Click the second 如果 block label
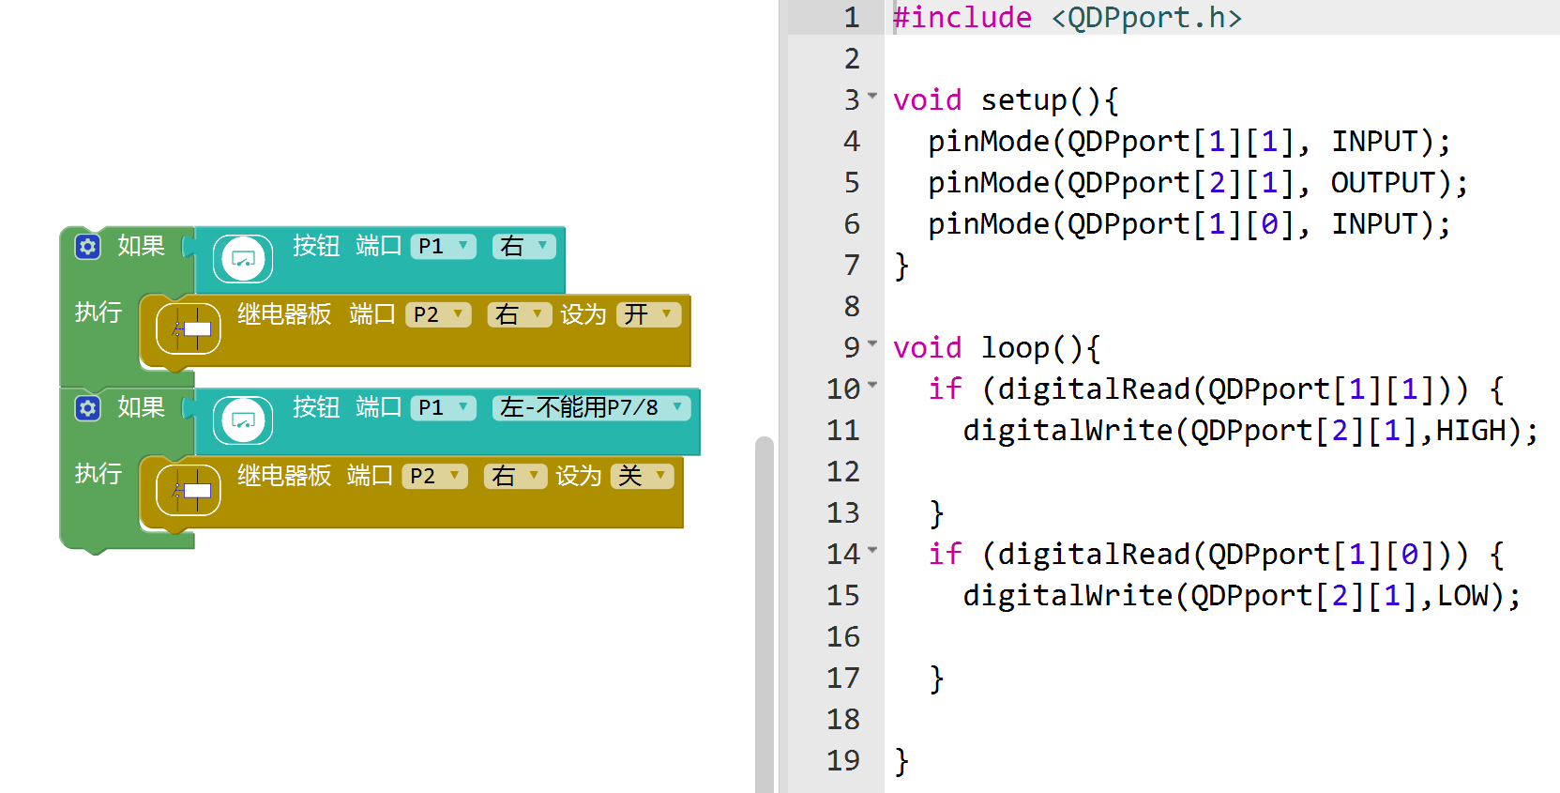 coord(141,407)
